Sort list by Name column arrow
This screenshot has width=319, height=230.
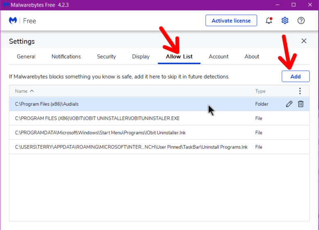[32, 91]
